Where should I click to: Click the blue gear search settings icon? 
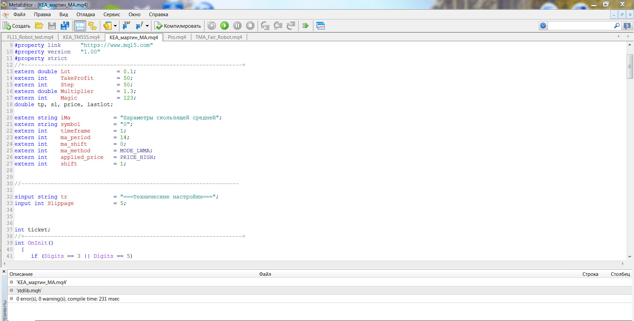pos(543,26)
